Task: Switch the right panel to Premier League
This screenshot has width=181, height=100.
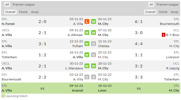Action: (167, 4)
